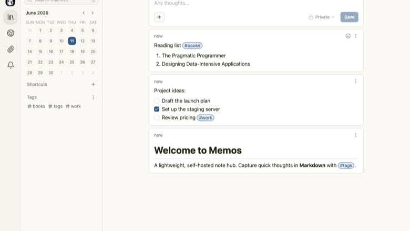This screenshot has width=410, height=231.
Task: Save the memo with Save button
Action: tap(349, 17)
